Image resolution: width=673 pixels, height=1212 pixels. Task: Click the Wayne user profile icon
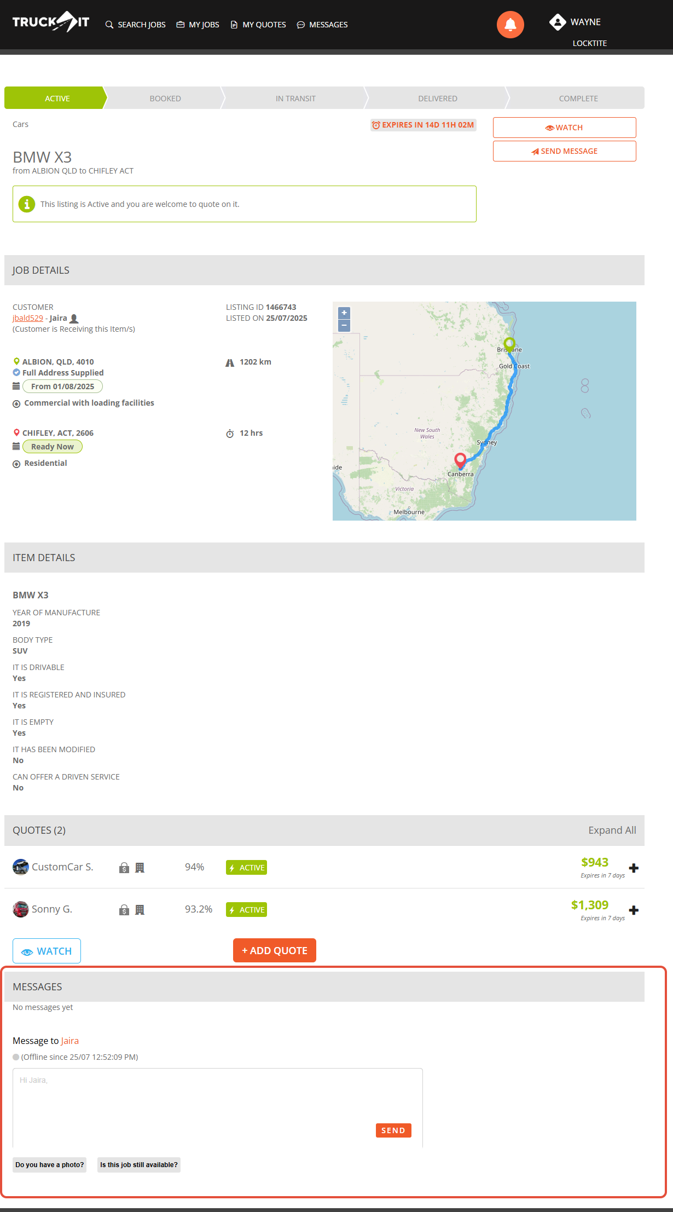click(x=558, y=22)
